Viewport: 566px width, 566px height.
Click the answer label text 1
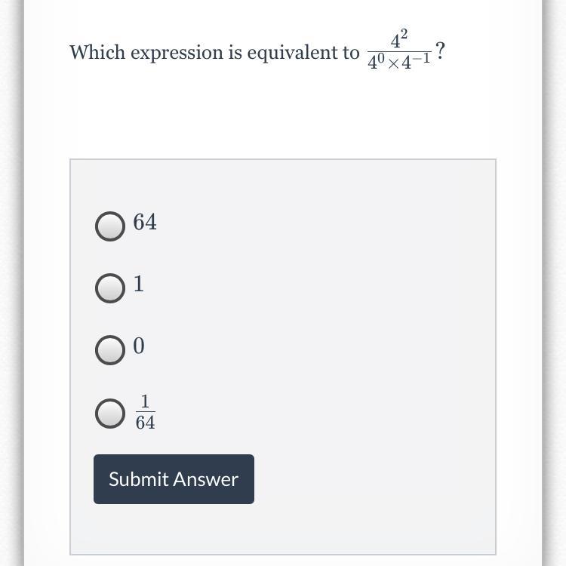pos(139,284)
